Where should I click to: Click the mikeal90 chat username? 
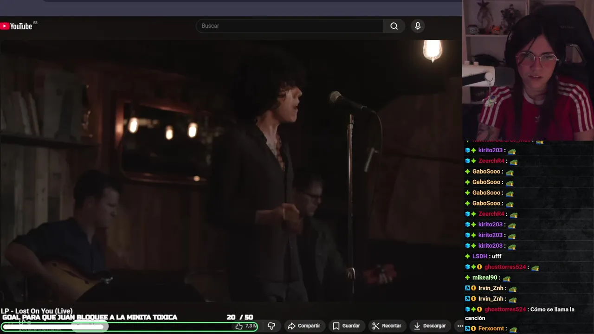coord(484,277)
